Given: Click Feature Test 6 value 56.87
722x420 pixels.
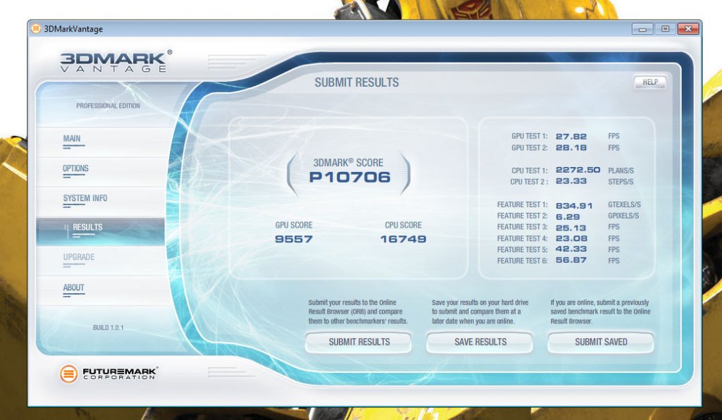Looking at the screenshot, I should pos(571,260).
